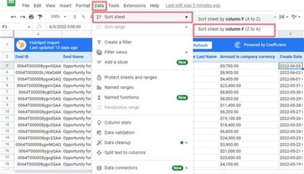
Task: Select Create a filter menu option
Action: (119, 42)
